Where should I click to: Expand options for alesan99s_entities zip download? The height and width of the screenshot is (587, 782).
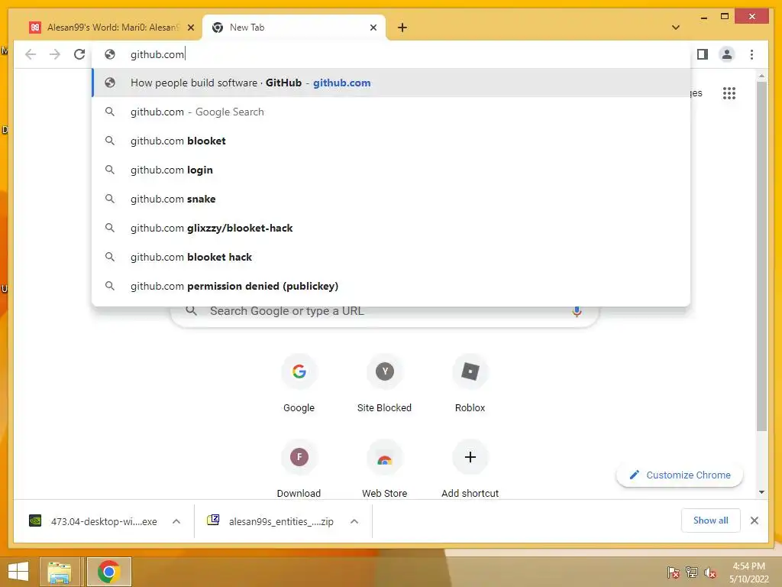click(x=354, y=521)
